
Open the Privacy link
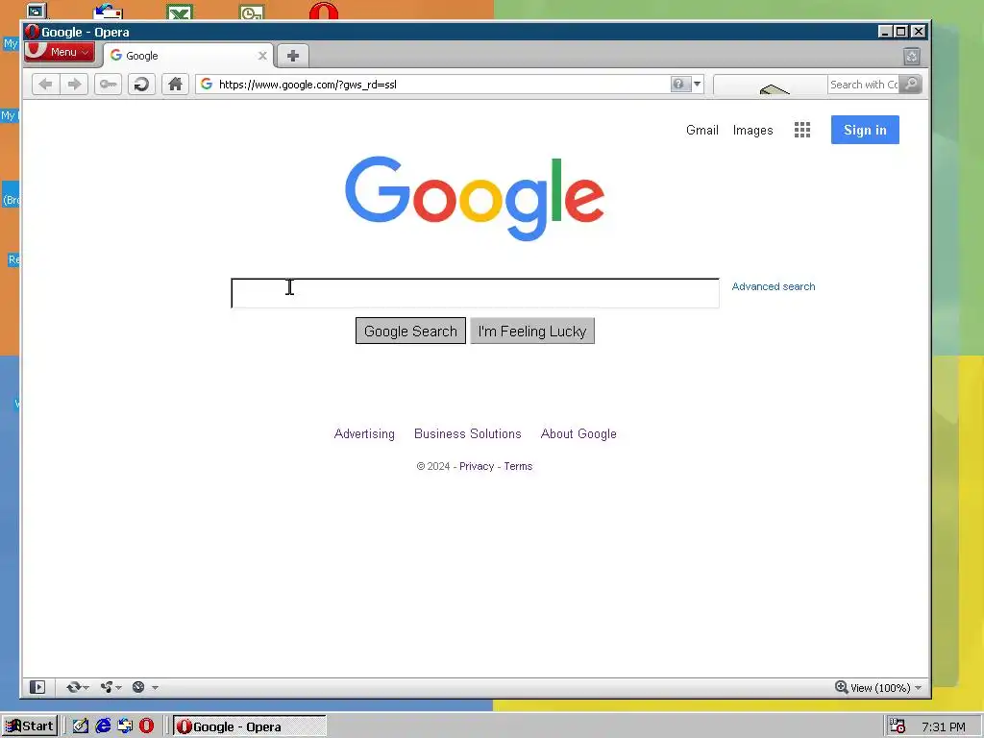pos(477,466)
